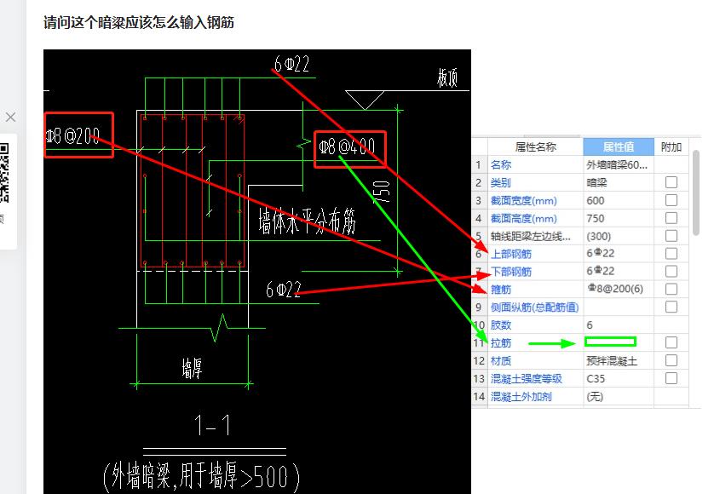Click the property panel vertical scrollbar
Image resolution: width=714 pixels, height=494 pixels.
tap(696, 192)
